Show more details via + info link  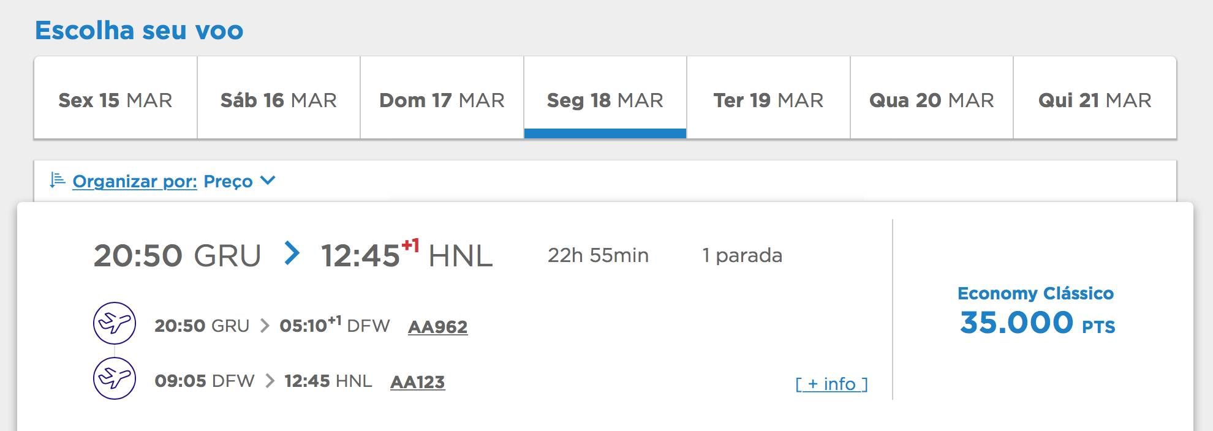[832, 384]
